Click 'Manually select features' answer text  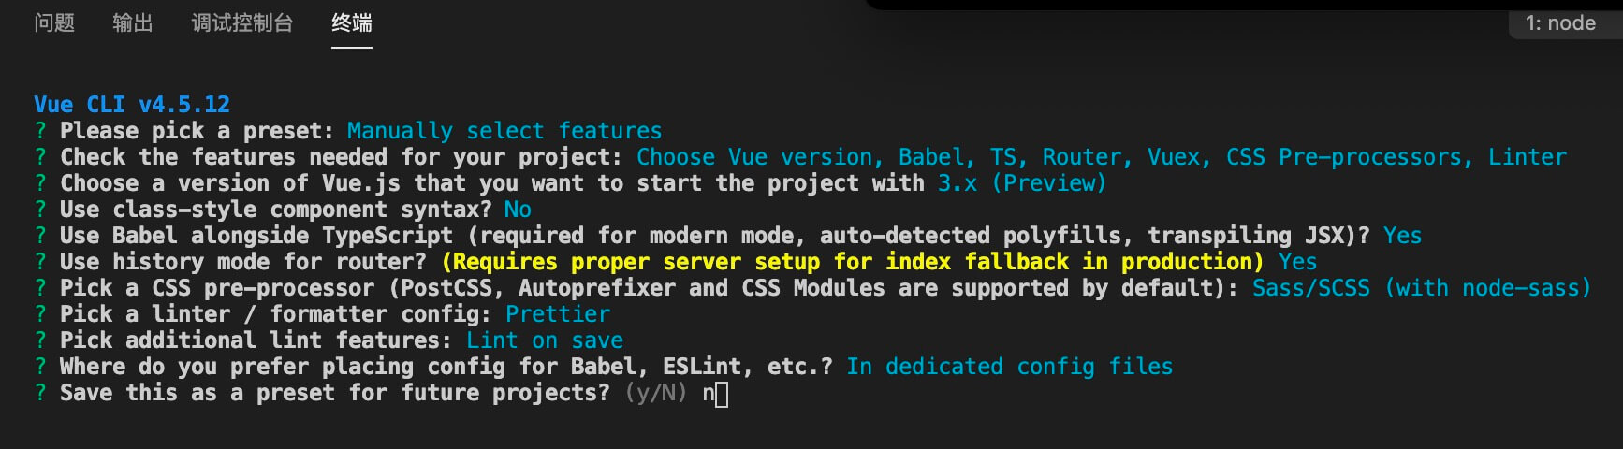[504, 130]
